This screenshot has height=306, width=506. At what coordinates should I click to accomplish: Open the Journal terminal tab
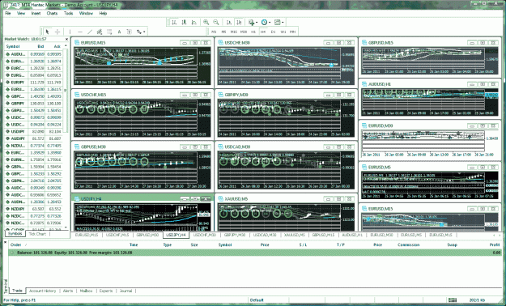(x=125, y=291)
